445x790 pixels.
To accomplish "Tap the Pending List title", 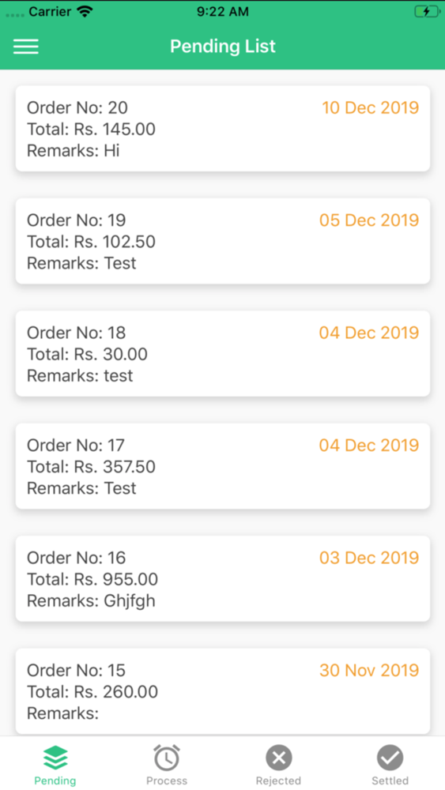I will (x=223, y=47).
